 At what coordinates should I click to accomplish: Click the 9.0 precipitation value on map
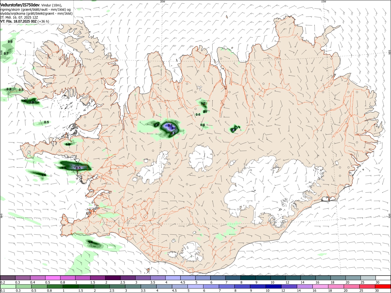click(174, 129)
